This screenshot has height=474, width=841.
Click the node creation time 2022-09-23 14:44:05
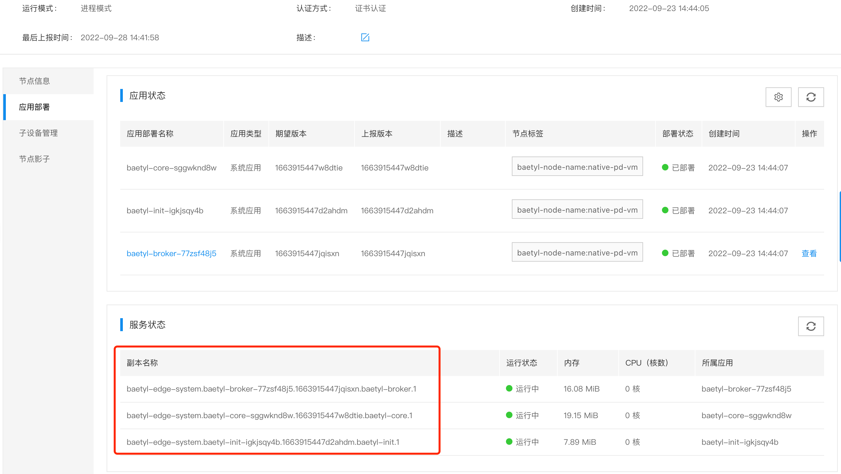tap(669, 8)
